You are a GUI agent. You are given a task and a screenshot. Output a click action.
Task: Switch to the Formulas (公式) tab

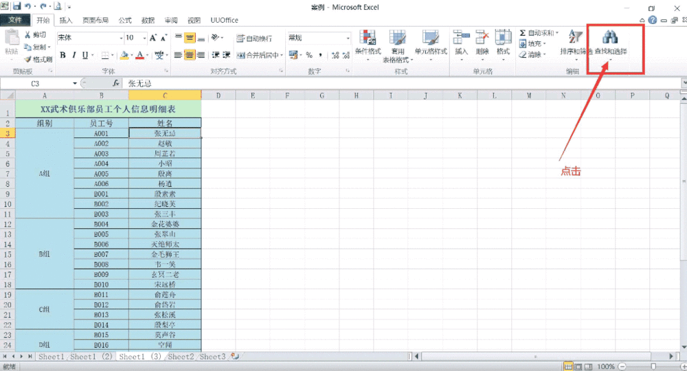point(125,20)
